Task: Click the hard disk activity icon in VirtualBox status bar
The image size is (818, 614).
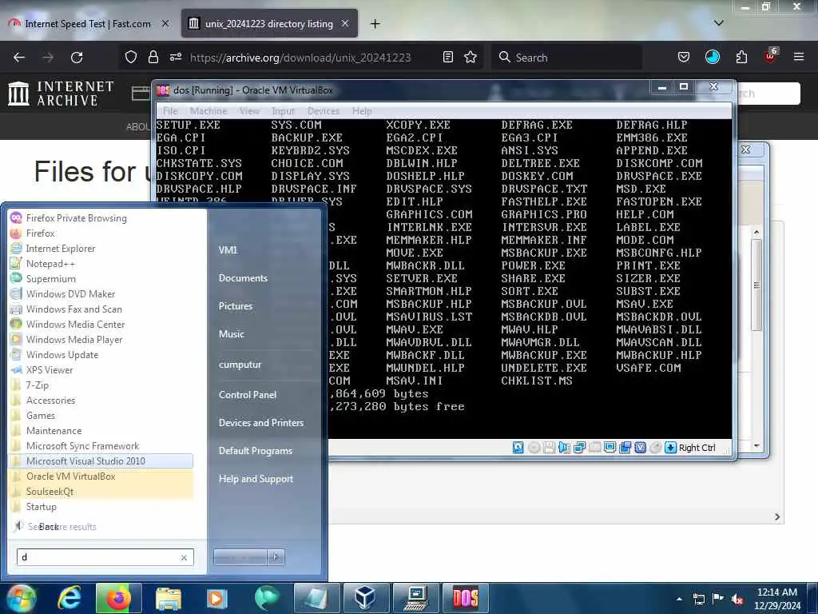Action: (518, 448)
